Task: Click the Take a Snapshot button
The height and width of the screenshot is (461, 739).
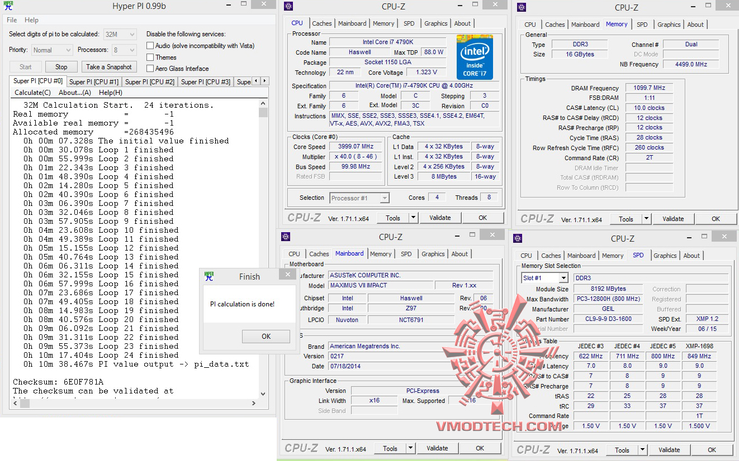Action: coord(109,67)
